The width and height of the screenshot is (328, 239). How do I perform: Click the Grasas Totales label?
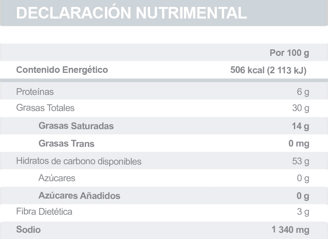pos(45,108)
